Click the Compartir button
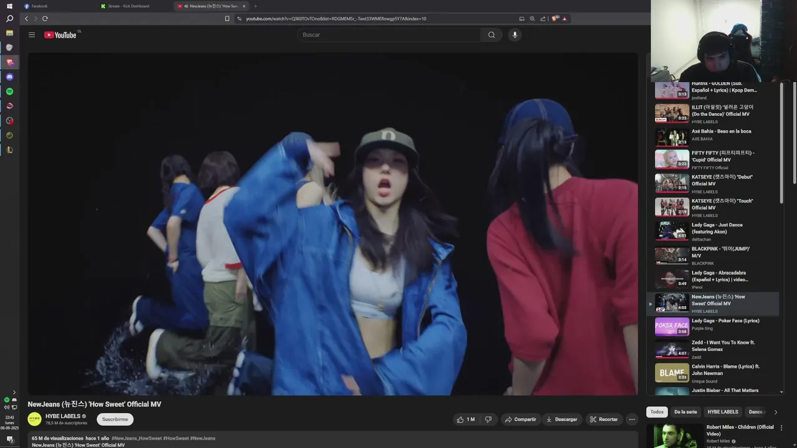This screenshot has height=448, width=797. coord(520,419)
